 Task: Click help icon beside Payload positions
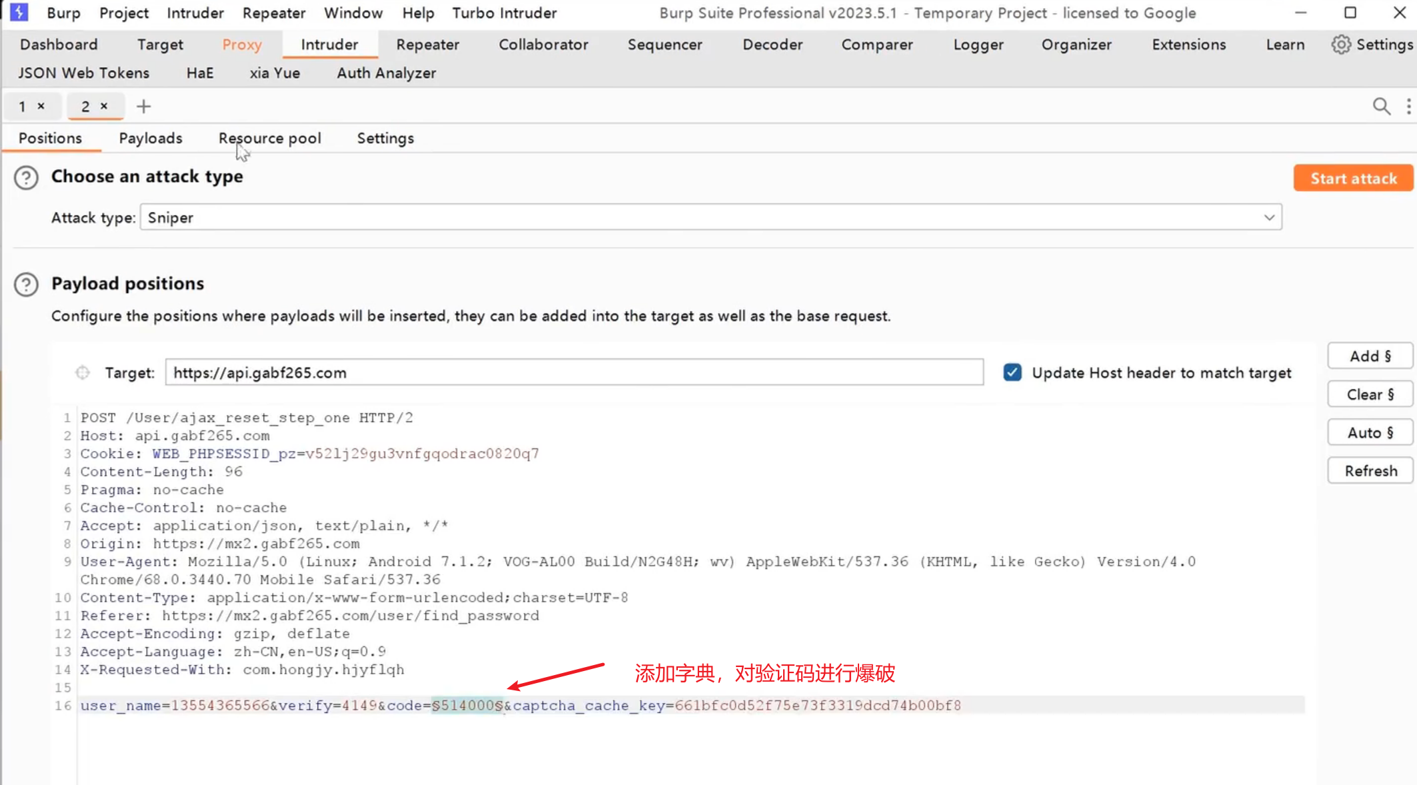[26, 285]
